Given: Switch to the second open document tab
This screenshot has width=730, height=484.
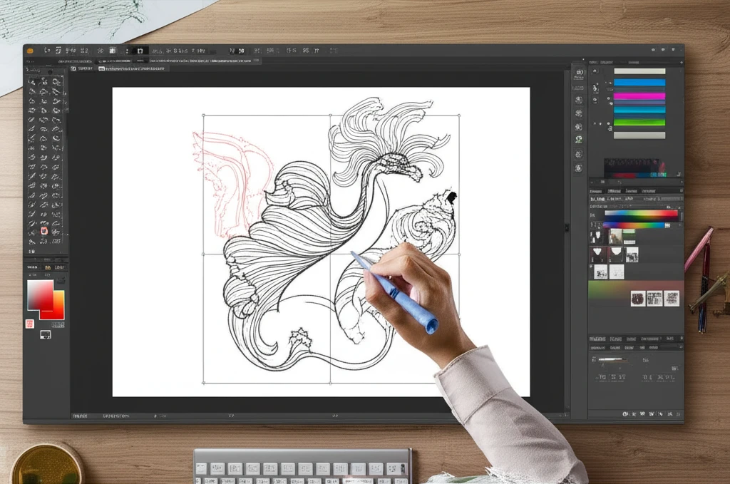Looking at the screenshot, I should pos(132,68).
